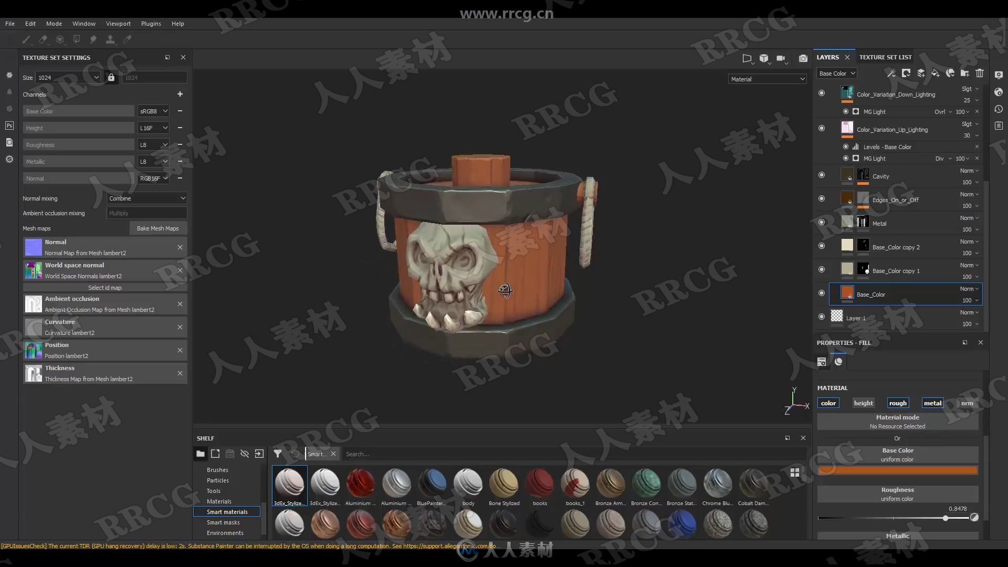The image size is (1008, 567).
Task: Click the Bake Mesh Maps button
Action: (157, 228)
